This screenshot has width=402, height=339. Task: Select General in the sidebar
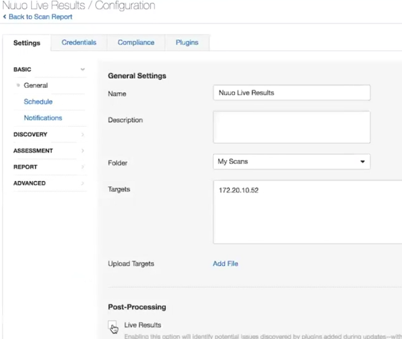[36, 86]
